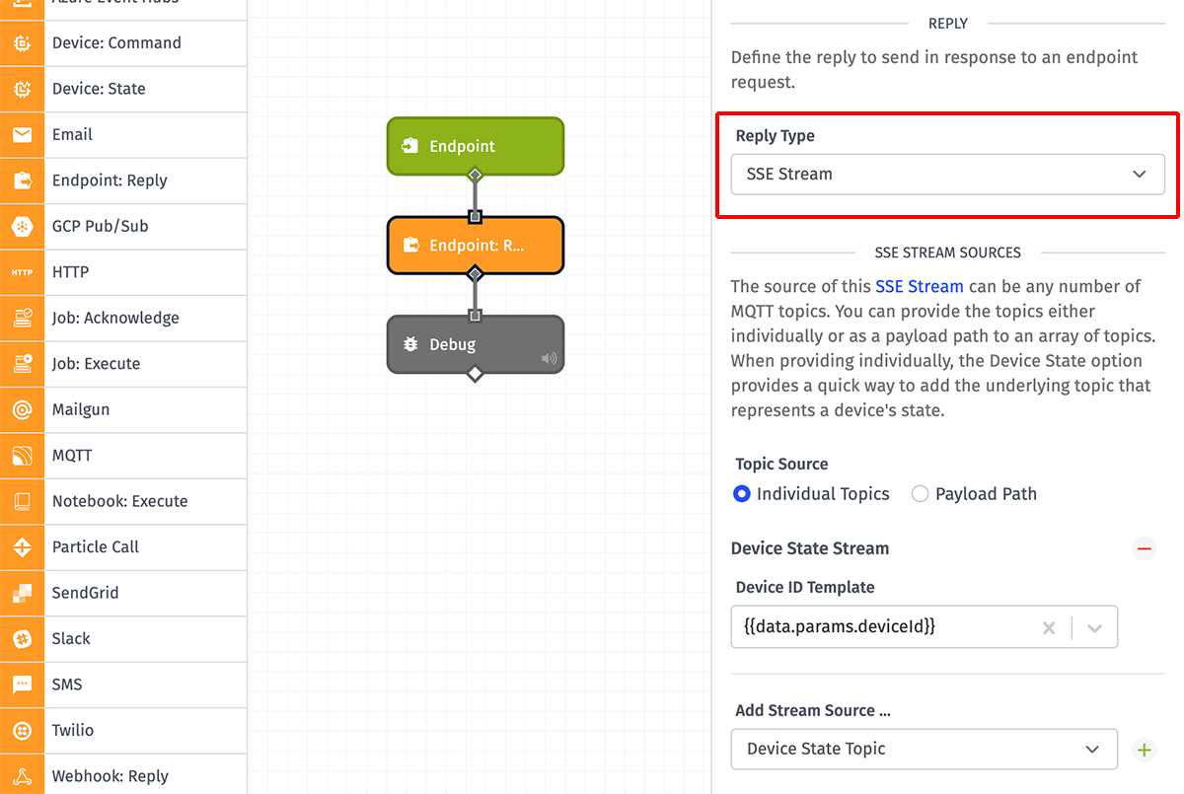The width and height of the screenshot is (1184, 794).
Task: Add a new stream source with plus button
Action: (1143, 749)
